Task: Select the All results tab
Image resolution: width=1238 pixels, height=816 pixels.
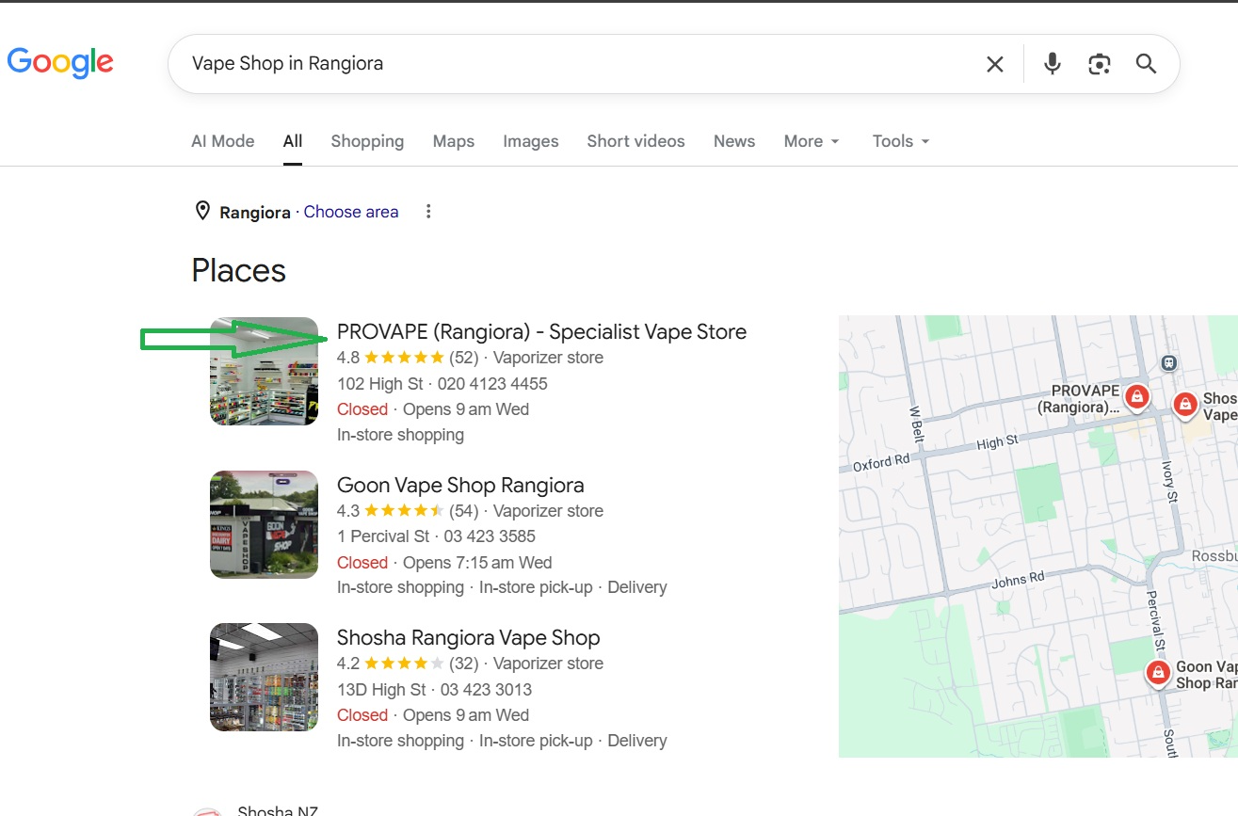Action: click(293, 141)
